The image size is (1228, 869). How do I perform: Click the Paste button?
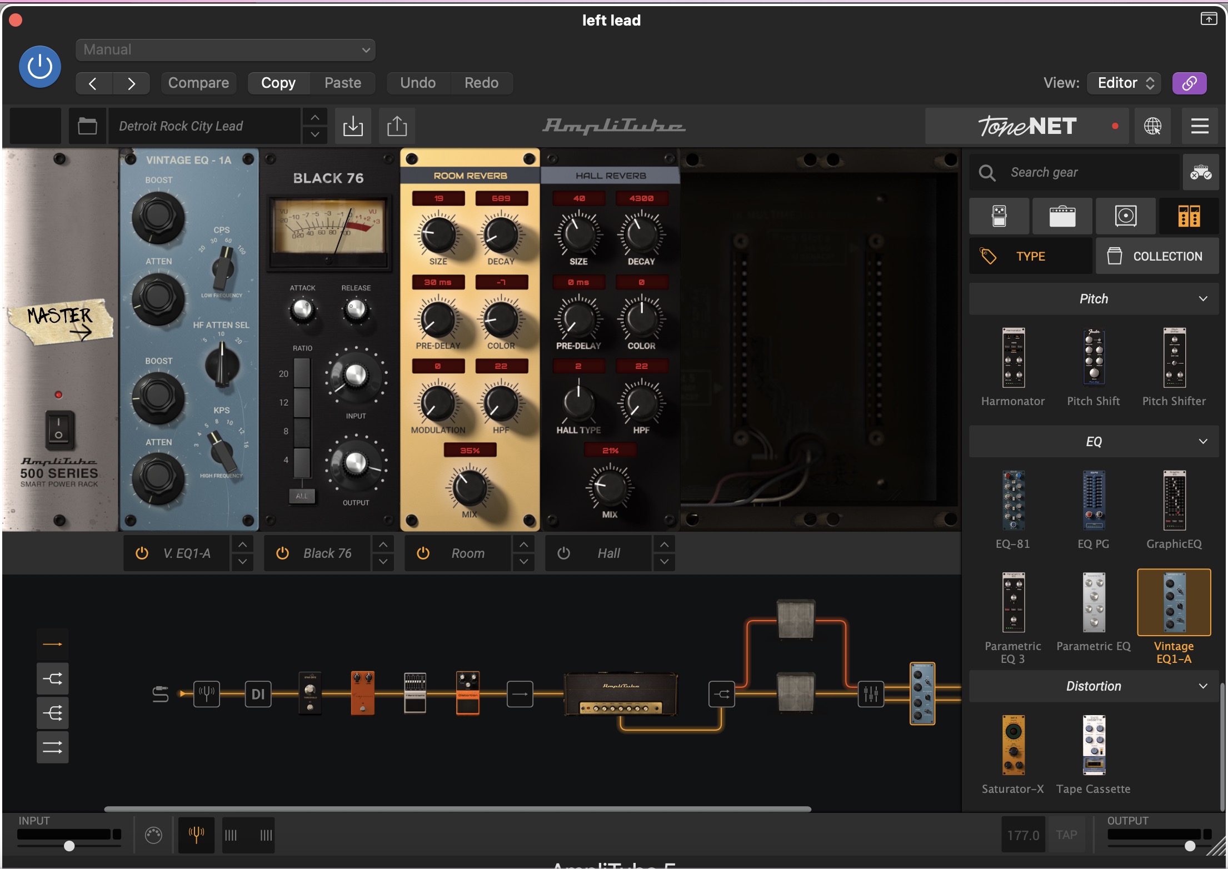343,83
